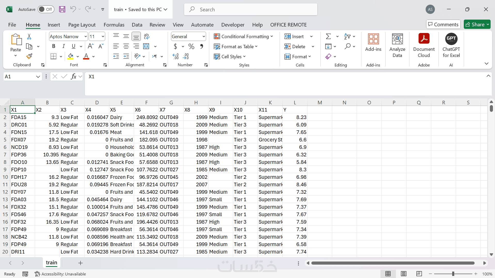Apply yellow fill color to cell

70,56
